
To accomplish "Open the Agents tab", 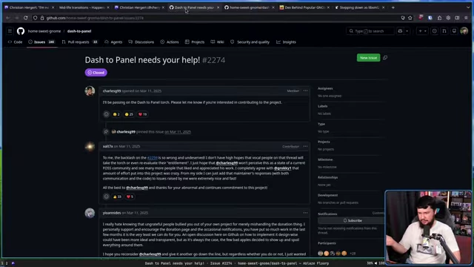I will click(x=113, y=42).
